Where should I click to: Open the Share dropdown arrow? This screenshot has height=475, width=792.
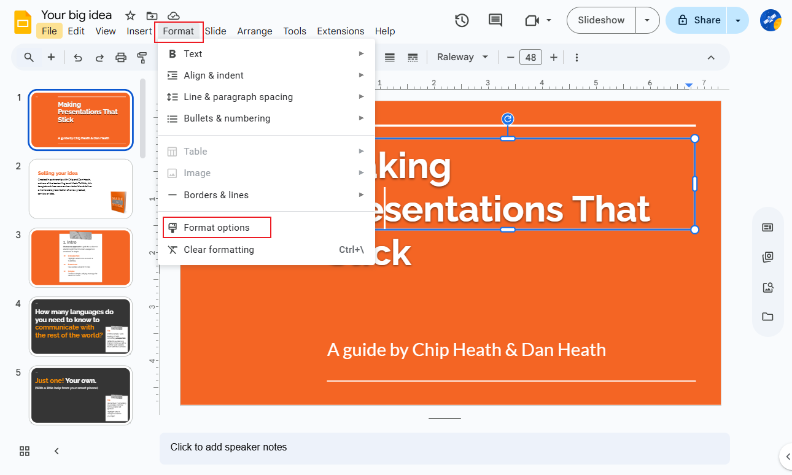pos(737,20)
